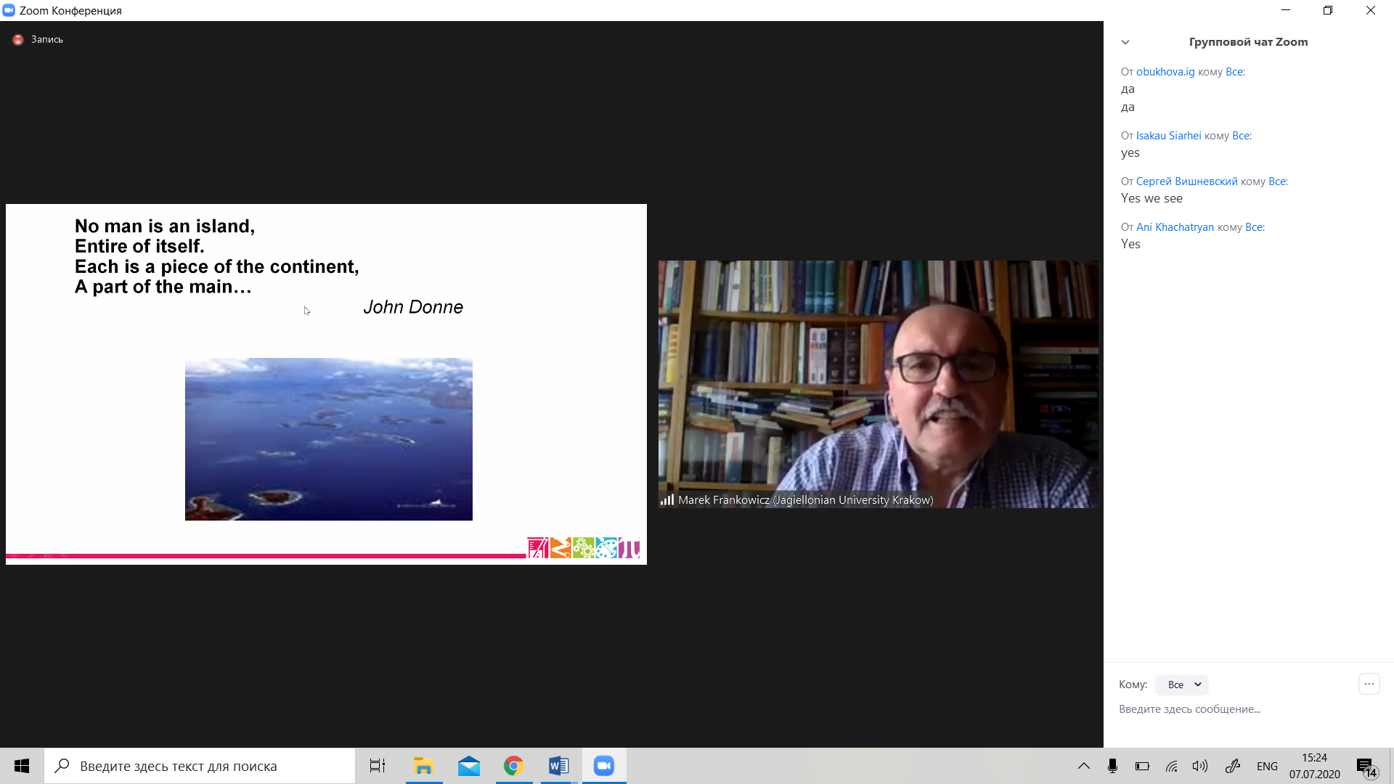Open the notification center with 14 alerts
The width and height of the screenshot is (1394, 784).
(1366, 767)
